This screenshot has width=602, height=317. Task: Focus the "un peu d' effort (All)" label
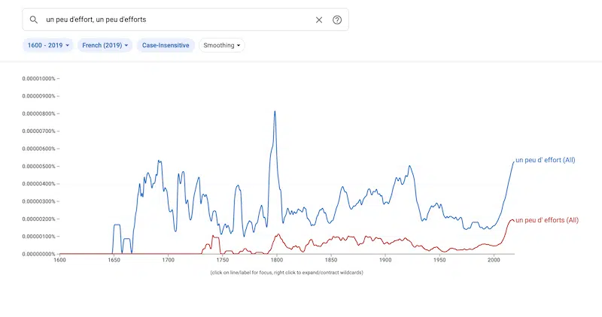tap(546, 161)
